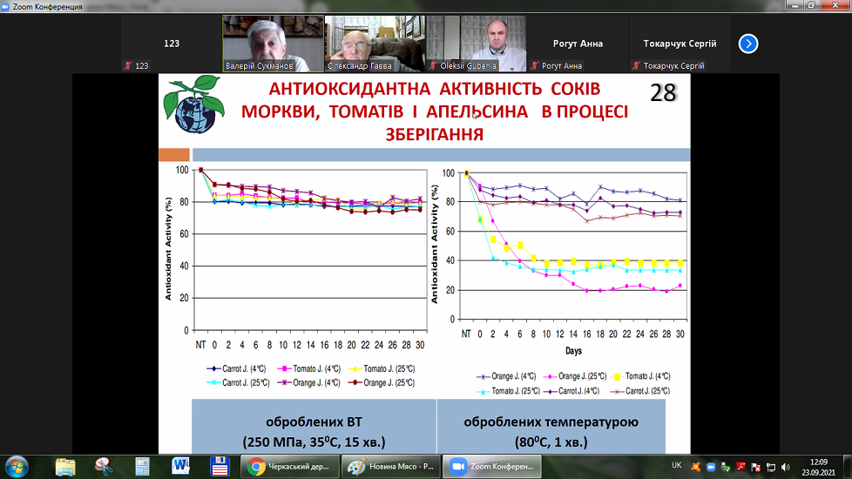Switch to the Paint window Новина Мясо
The width and height of the screenshot is (852, 479).
click(391, 467)
